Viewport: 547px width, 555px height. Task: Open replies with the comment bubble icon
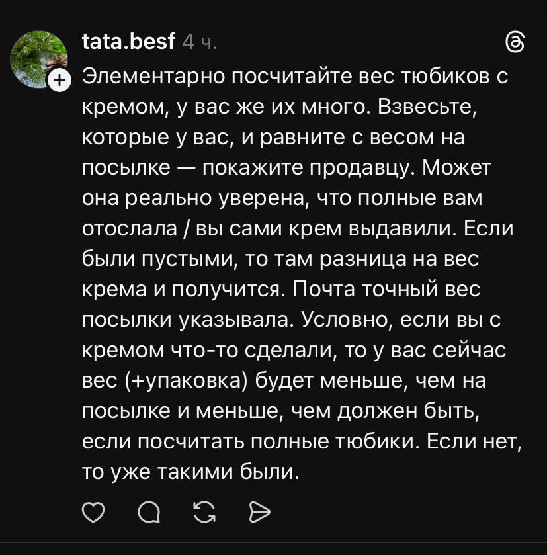click(150, 511)
